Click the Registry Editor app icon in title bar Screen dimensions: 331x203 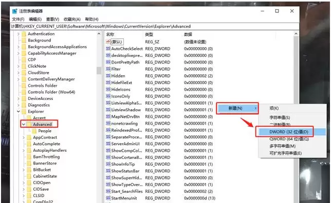[14, 11]
